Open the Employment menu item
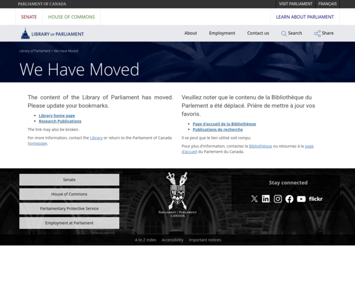This screenshot has height=284, width=355. [222, 33]
